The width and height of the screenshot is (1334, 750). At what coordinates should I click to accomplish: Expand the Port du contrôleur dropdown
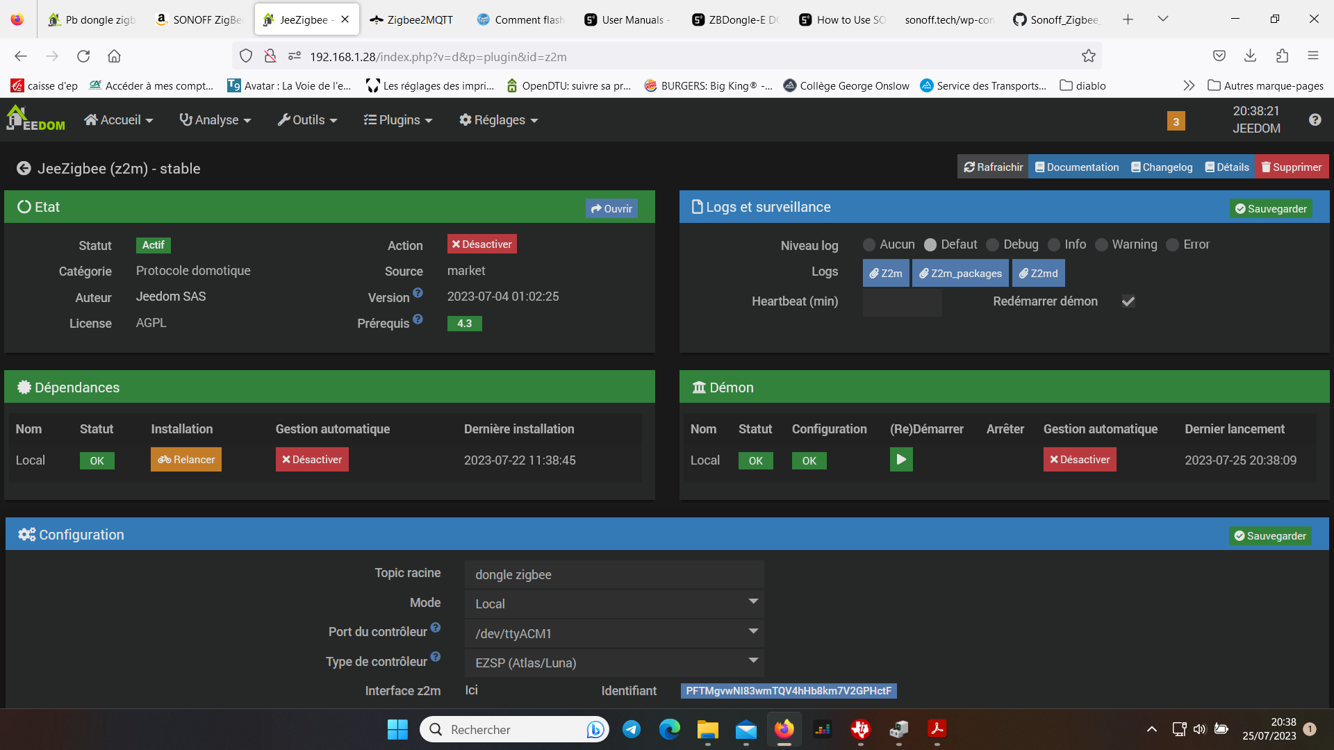coord(614,633)
